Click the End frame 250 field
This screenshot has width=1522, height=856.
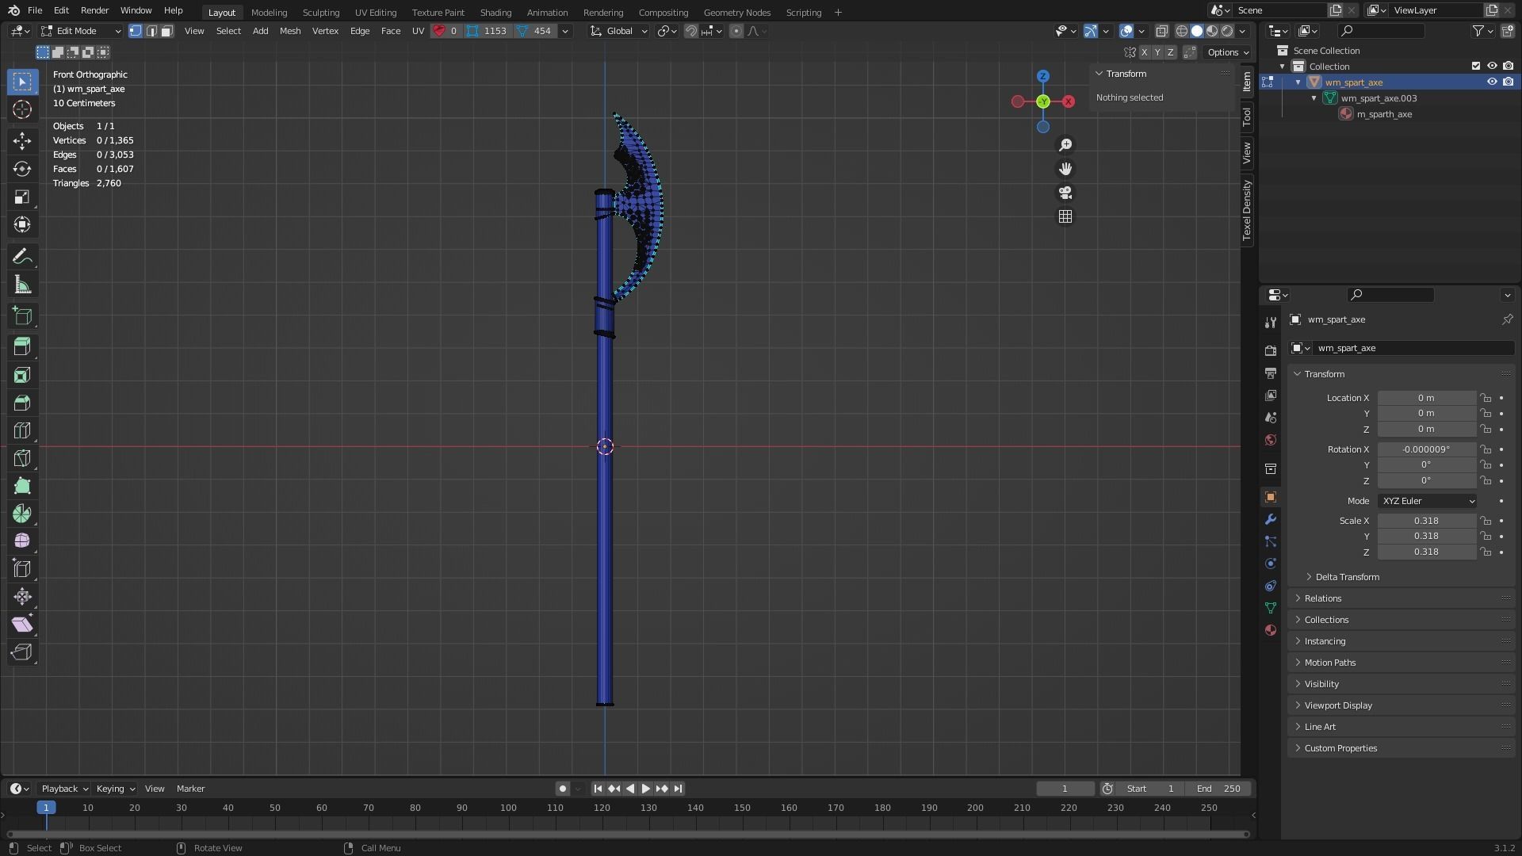coord(1219,789)
